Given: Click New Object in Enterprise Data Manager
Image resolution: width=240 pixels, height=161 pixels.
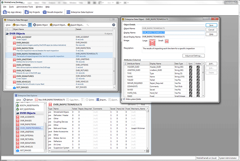Looking at the screenshot, I should click(20, 25).
